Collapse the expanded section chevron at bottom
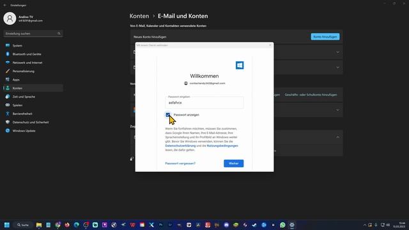This screenshot has width=409, height=230. (x=338, y=137)
